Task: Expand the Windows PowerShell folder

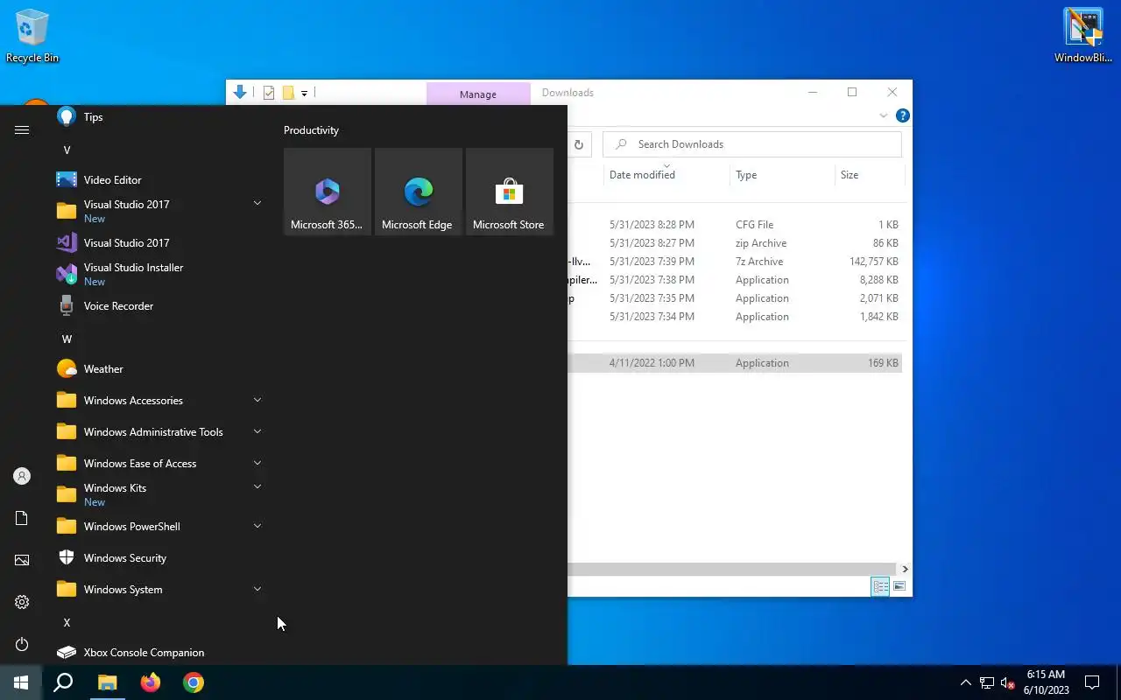Action: pyautogui.click(x=257, y=526)
